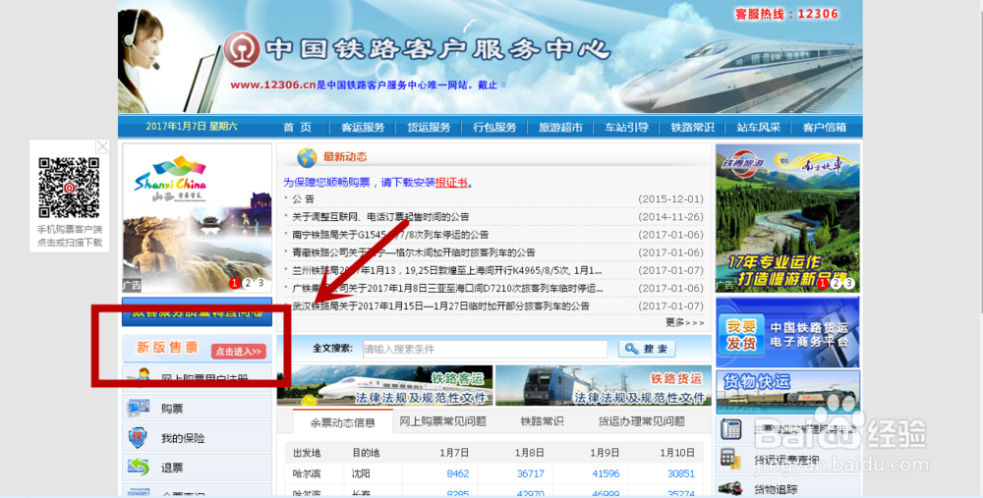Image resolution: width=983 pixels, height=498 pixels.
Task: Click ticket count 30851 on 1月10日
Action: click(x=681, y=473)
